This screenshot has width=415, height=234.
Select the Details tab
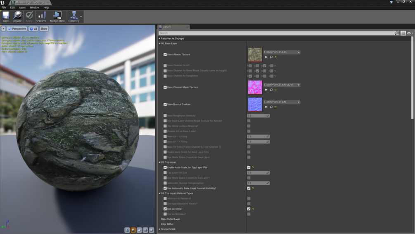[173, 27]
